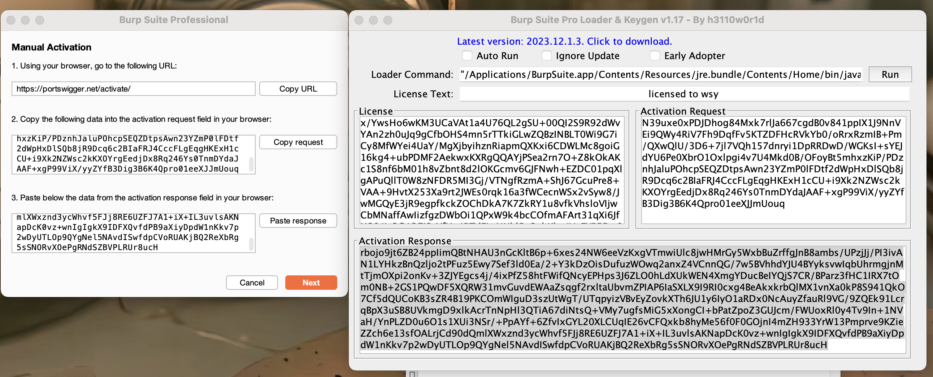Click the Keygen Activation Request text area
Screen dimensions: 933x377
pyautogui.click(x=773, y=170)
